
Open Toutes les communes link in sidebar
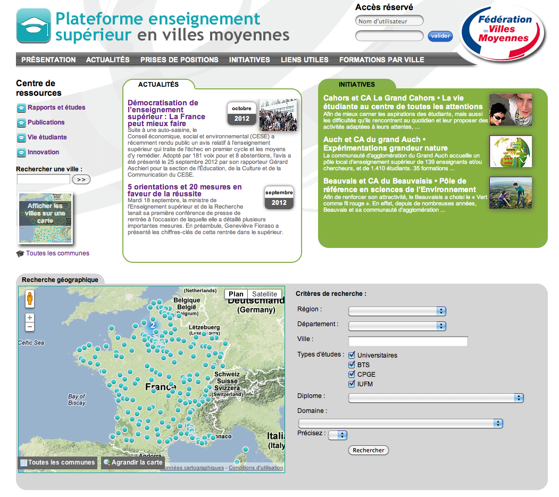(57, 253)
